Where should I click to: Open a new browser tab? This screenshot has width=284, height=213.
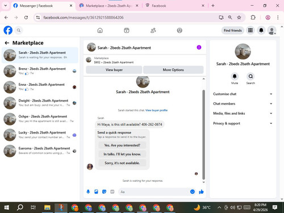(213, 6)
